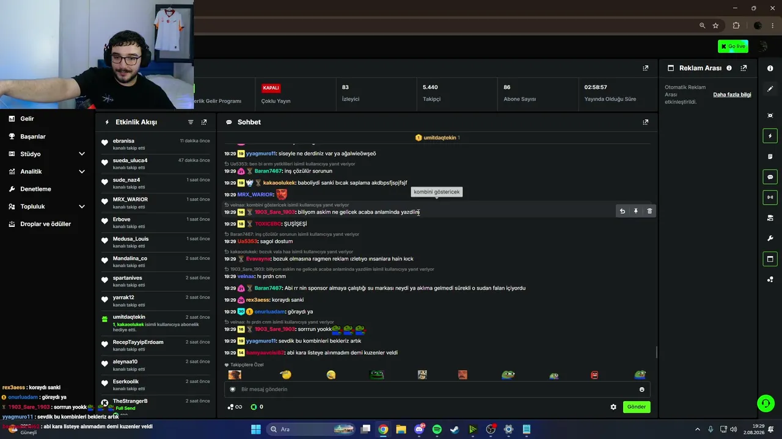
Task: Click the 5.440 Takipçi stat
Action: tap(431, 93)
